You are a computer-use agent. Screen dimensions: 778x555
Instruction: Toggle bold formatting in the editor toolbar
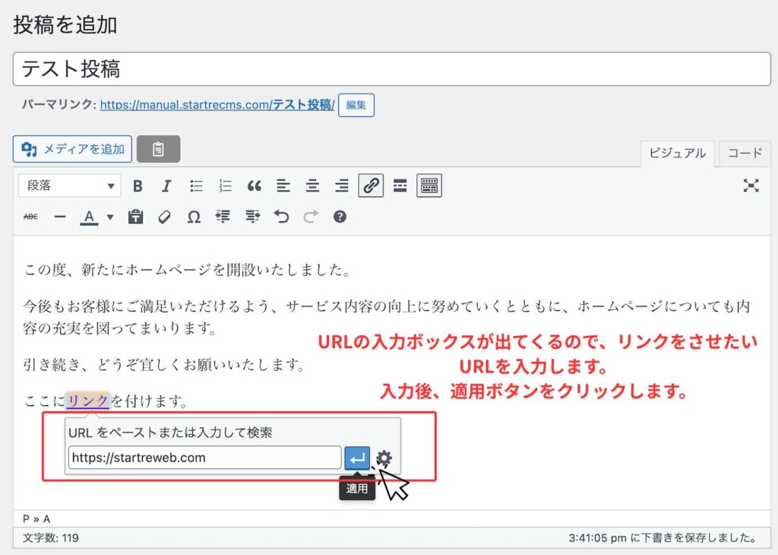(x=138, y=186)
